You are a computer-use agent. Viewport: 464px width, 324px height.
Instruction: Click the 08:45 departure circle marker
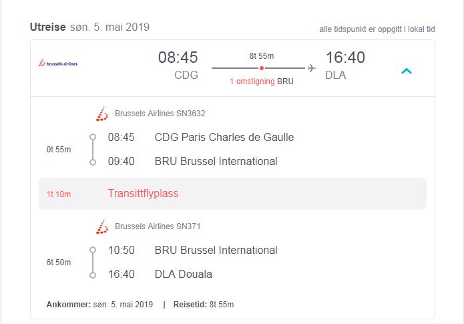click(93, 137)
